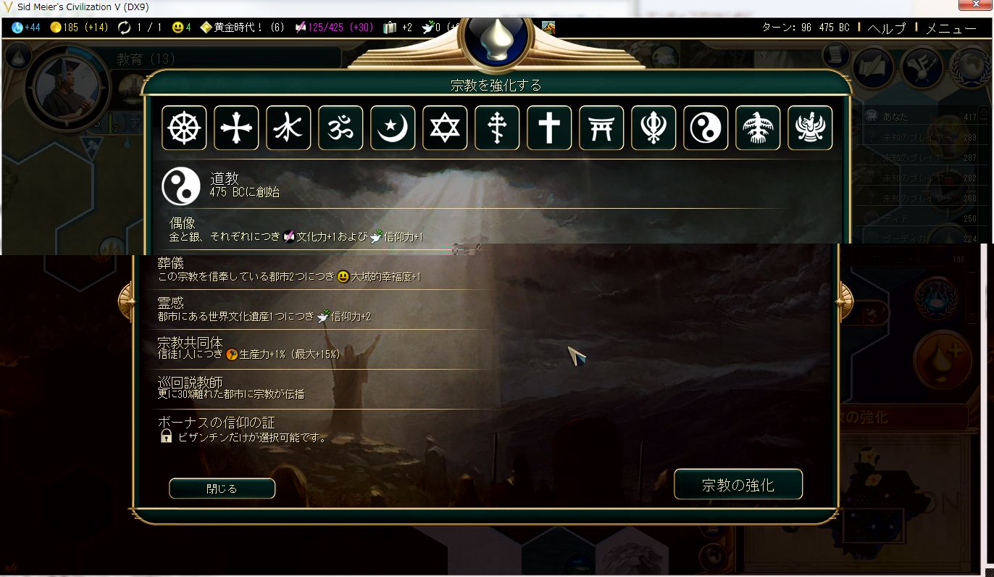Pick the Sikhism khanda icon
Image resolution: width=994 pixels, height=577 pixels.
(653, 128)
